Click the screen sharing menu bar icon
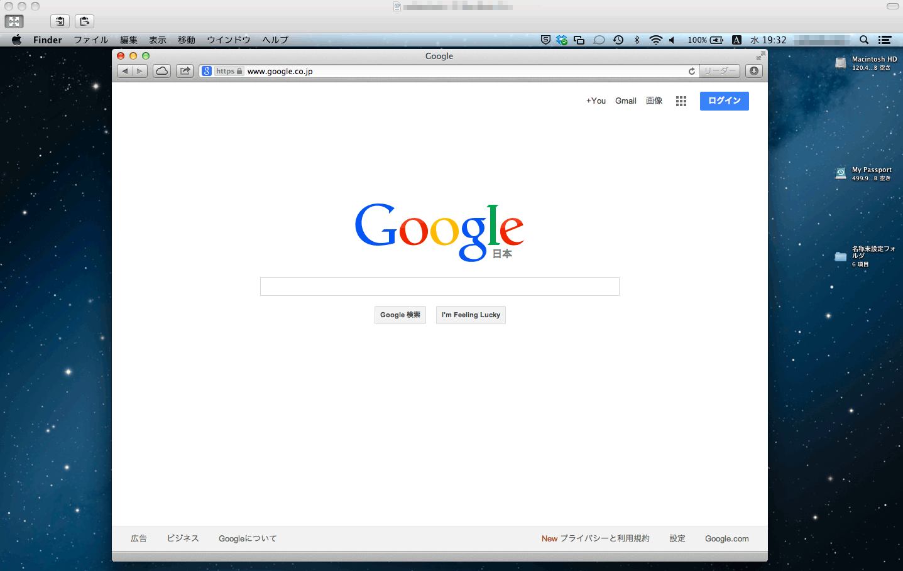903x571 pixels. click(579, 40)
